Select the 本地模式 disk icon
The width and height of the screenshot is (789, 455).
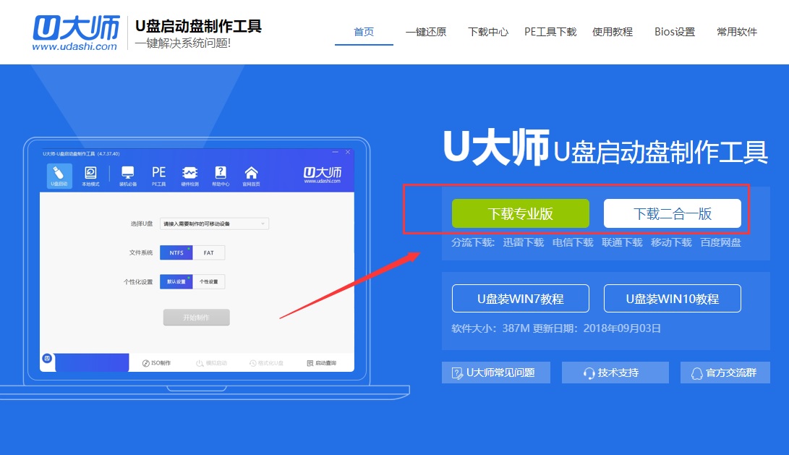click(x=90, y=174)
